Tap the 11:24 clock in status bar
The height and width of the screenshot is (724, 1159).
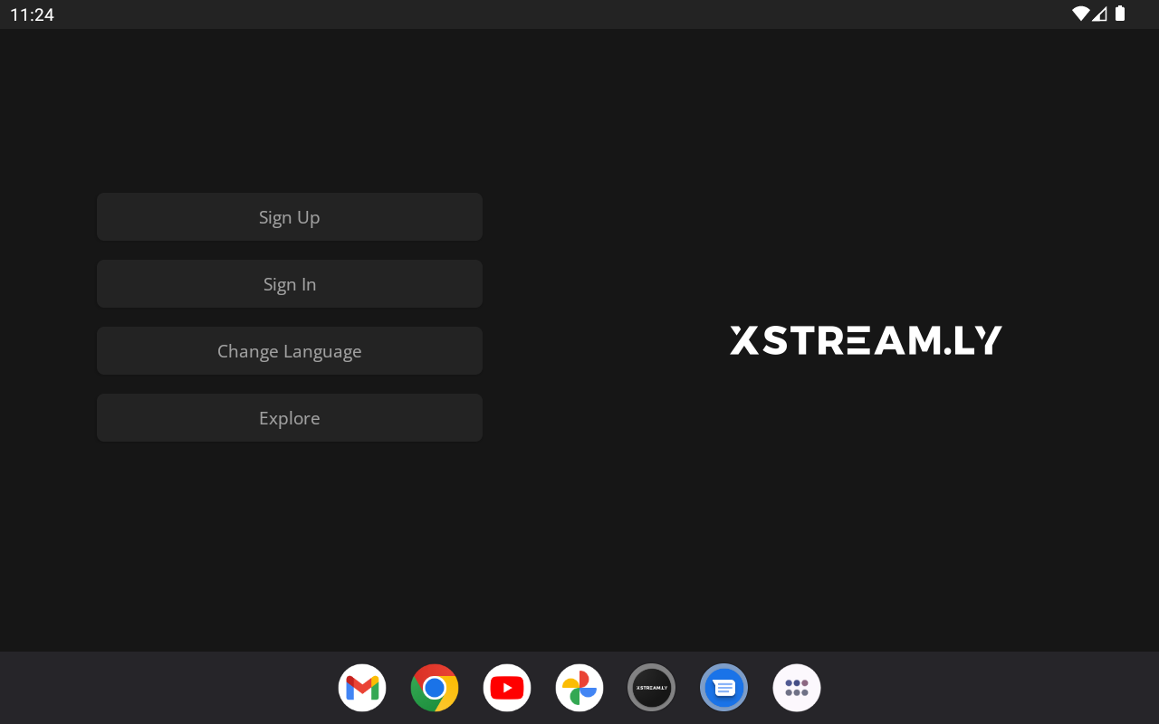click(x=32, y=14)
